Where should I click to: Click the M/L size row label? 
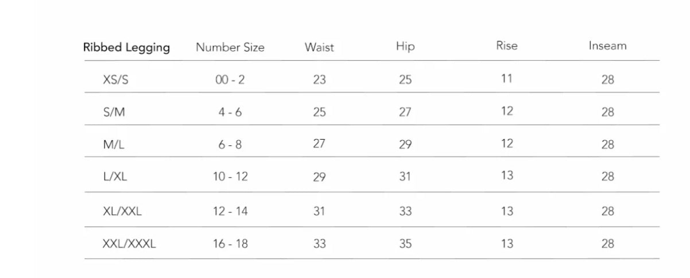coord(114,145)
